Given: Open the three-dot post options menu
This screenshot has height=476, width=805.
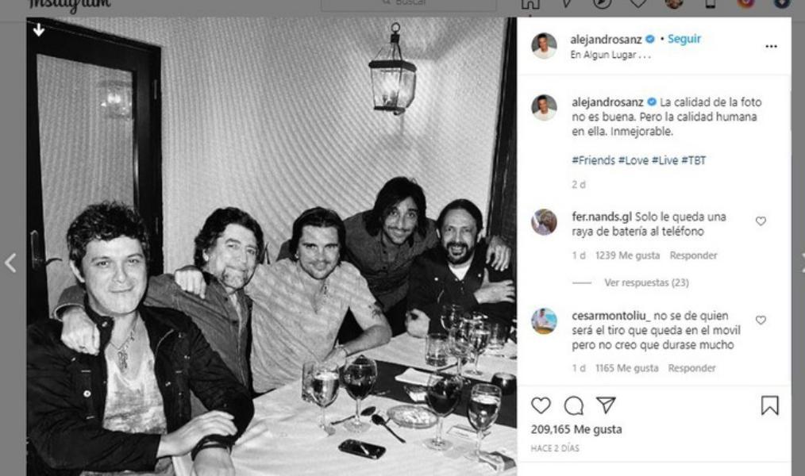Looking at the screenshot, I should point(771,47).
